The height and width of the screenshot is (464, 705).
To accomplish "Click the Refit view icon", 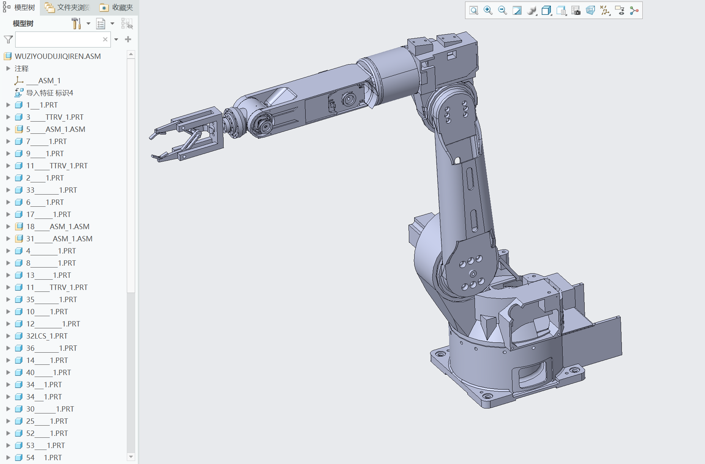I will (x=473, y=11).
